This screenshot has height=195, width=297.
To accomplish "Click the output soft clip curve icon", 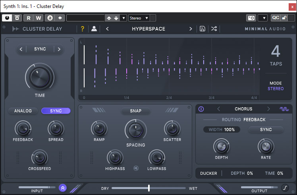I will tap(285, 188).
